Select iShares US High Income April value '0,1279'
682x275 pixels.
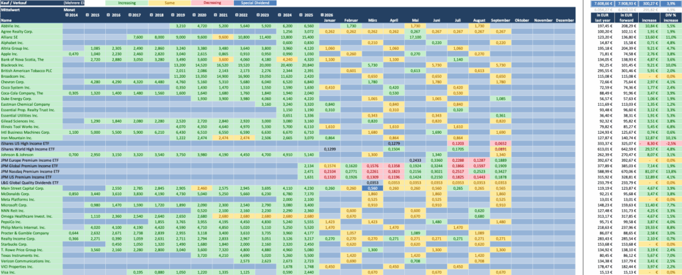point(394,143)
